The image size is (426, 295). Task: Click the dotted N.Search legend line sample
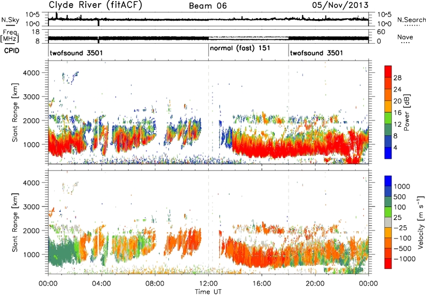click(412, 26)
